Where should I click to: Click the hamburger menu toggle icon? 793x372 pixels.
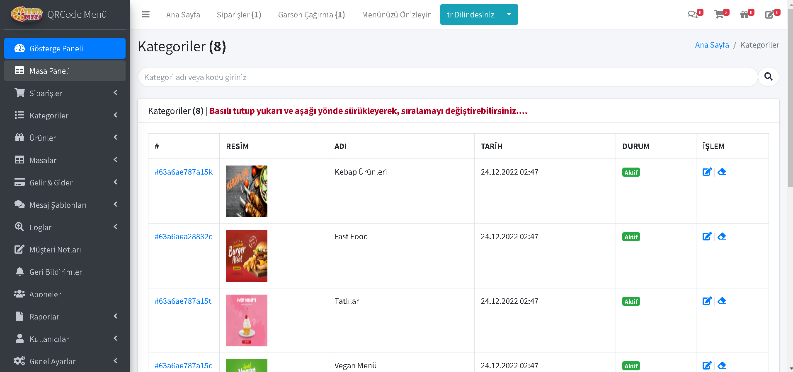pyautogui.click(x=146, y=14)
